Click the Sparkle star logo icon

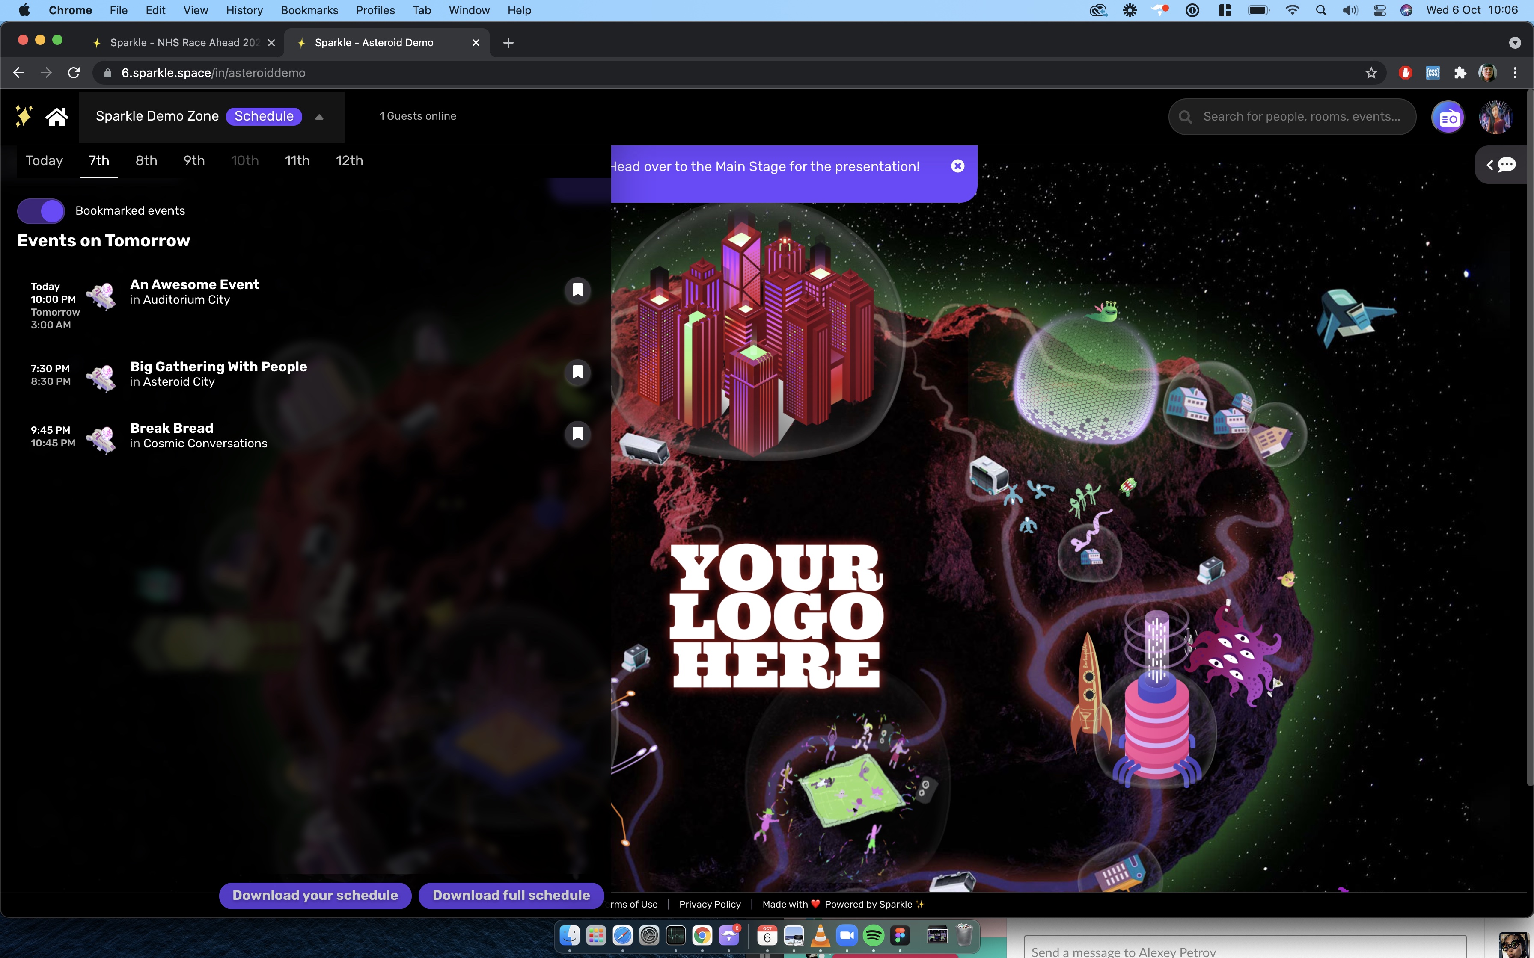(x=24, y=117)
